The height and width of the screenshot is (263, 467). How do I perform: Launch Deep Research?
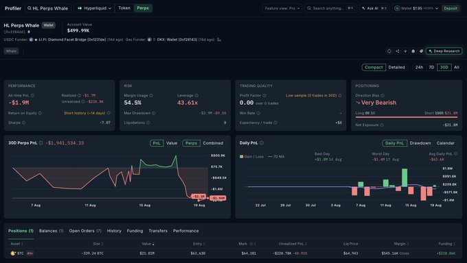pos(444,51)
